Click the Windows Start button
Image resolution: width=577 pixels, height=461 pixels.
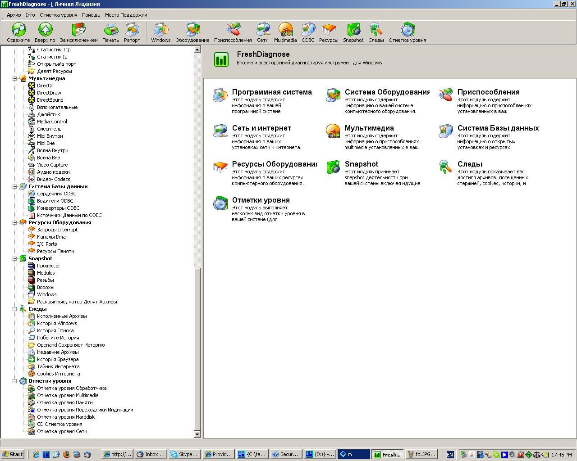(x=13, y=454)
